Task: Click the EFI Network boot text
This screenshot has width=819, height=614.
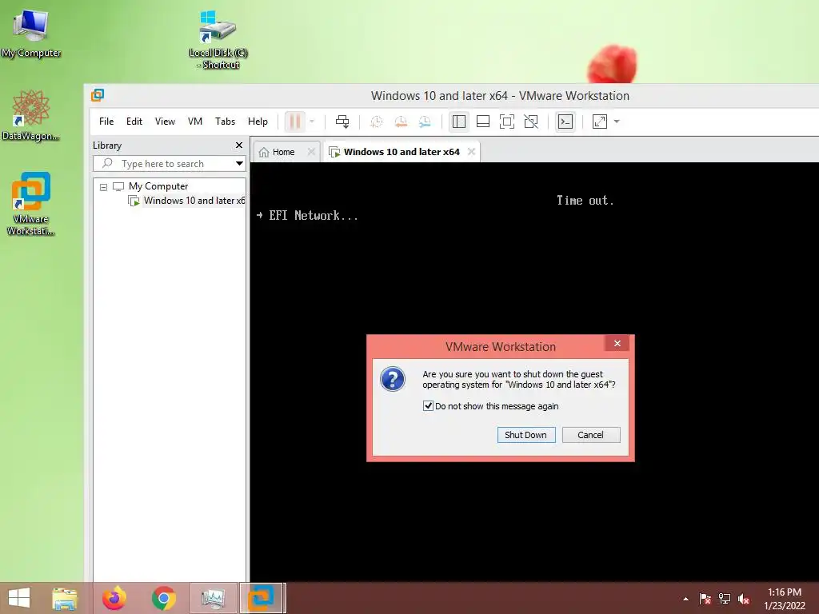Action: click(x=314, y=216)
